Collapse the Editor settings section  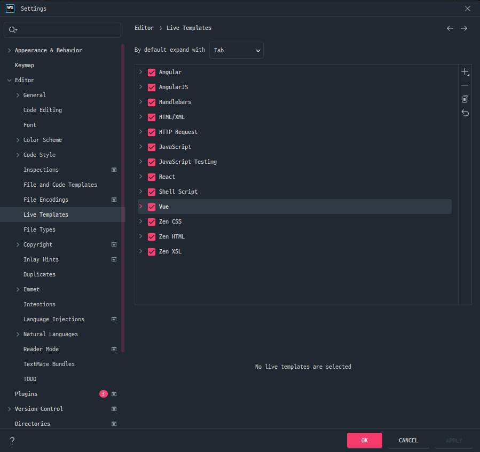click(9, 80)
